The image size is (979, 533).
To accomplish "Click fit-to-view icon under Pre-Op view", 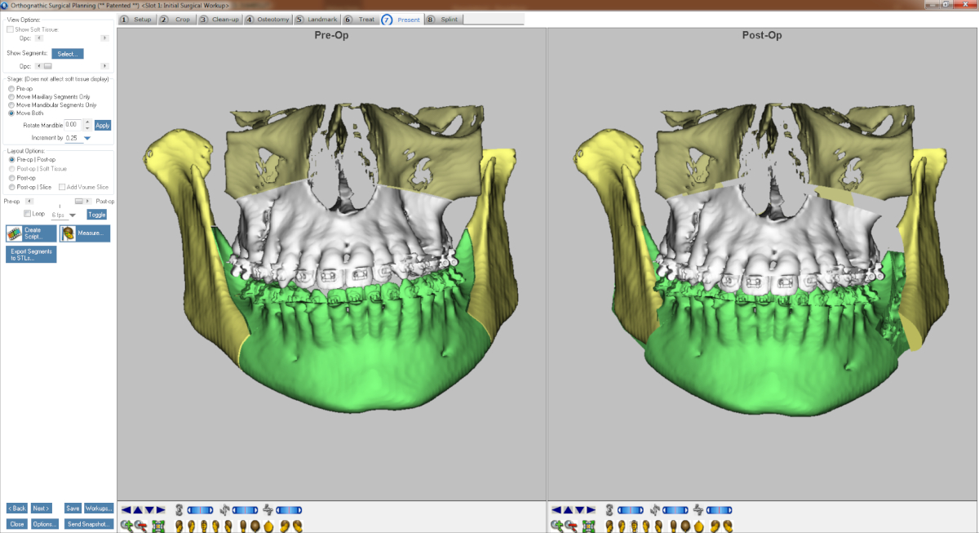I will pyautogui.click(x=157, y=526).
